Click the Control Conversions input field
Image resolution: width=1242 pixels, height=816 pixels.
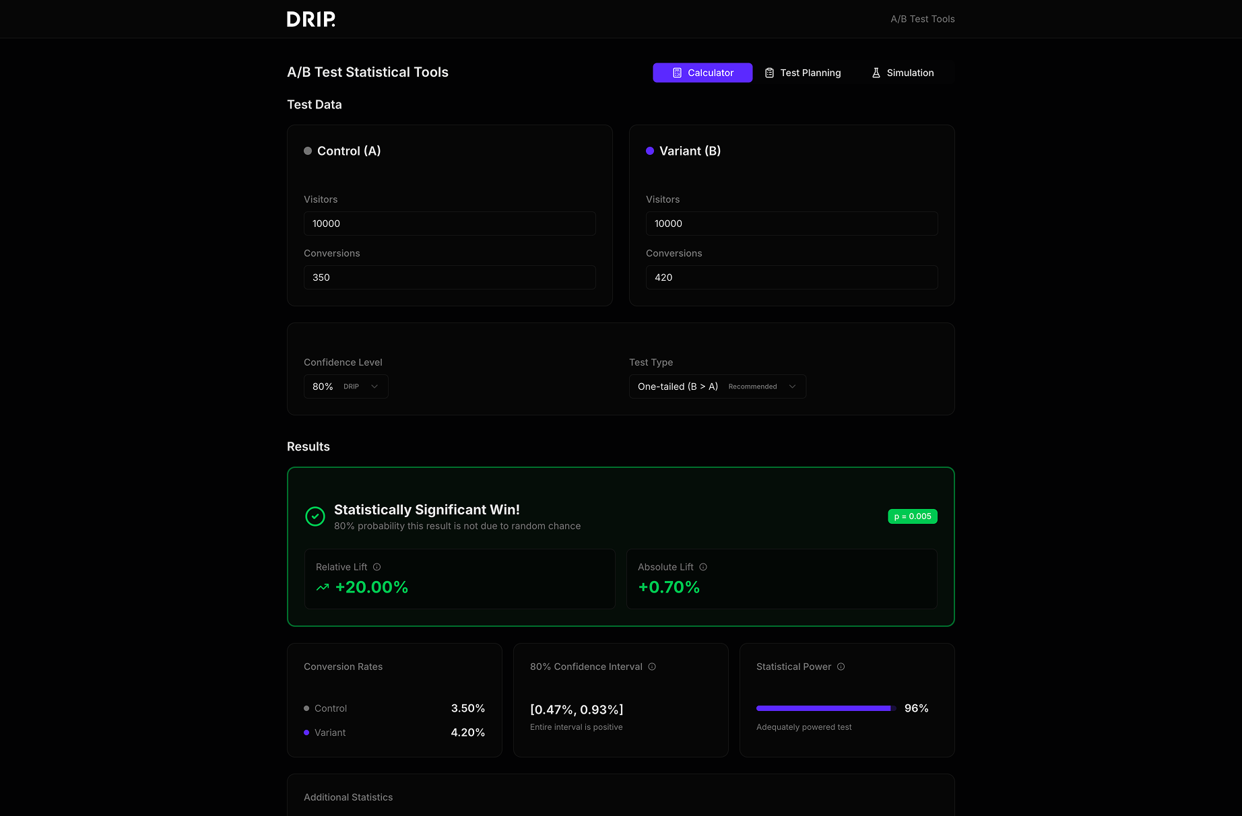pos(449,277)
